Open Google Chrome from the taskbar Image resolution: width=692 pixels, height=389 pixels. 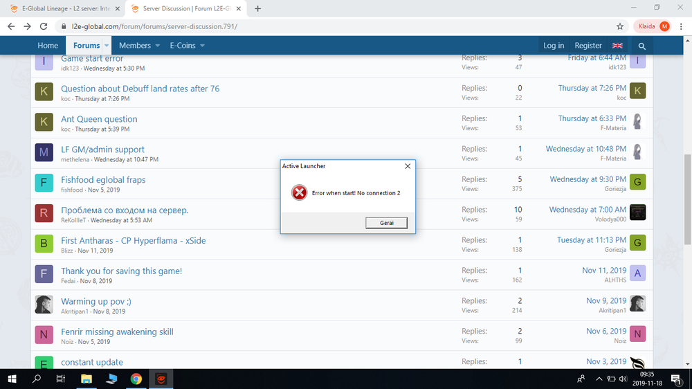point(136,379)
